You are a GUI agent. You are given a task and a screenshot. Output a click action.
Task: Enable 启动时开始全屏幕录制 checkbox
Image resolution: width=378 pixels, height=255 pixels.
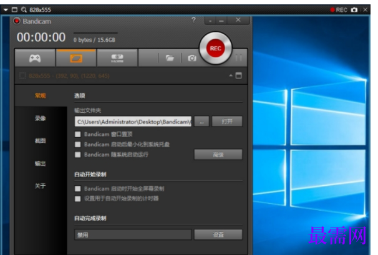[x=77, y=188]
